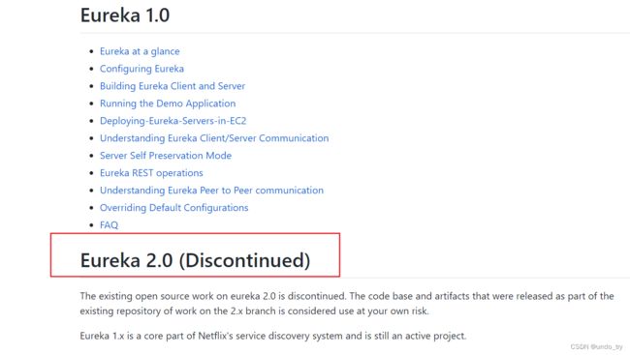Open the Deploying-Eureka-Servers-in-EC2 link

coord(173,121)
